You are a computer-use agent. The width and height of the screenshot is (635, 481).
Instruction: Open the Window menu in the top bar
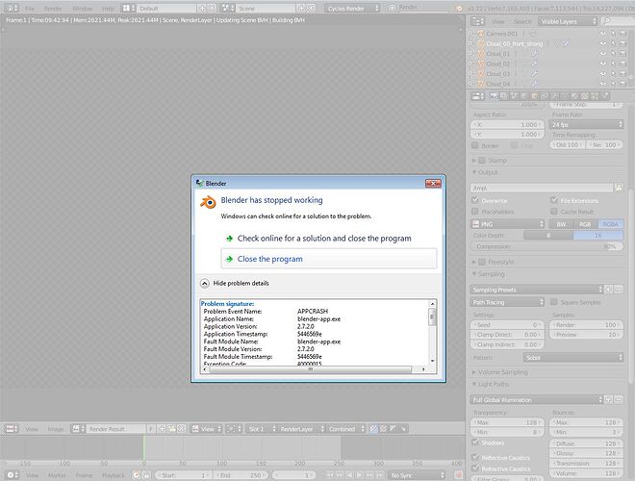click(82, 9)
